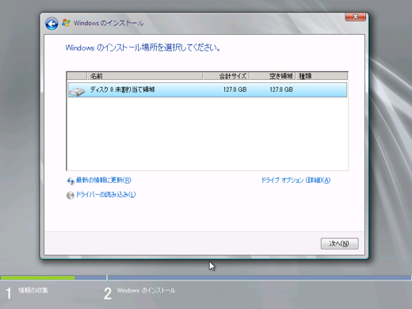Open ドライブ オプション (詳細)(A) link
The image size is (412, 309).
296,180
